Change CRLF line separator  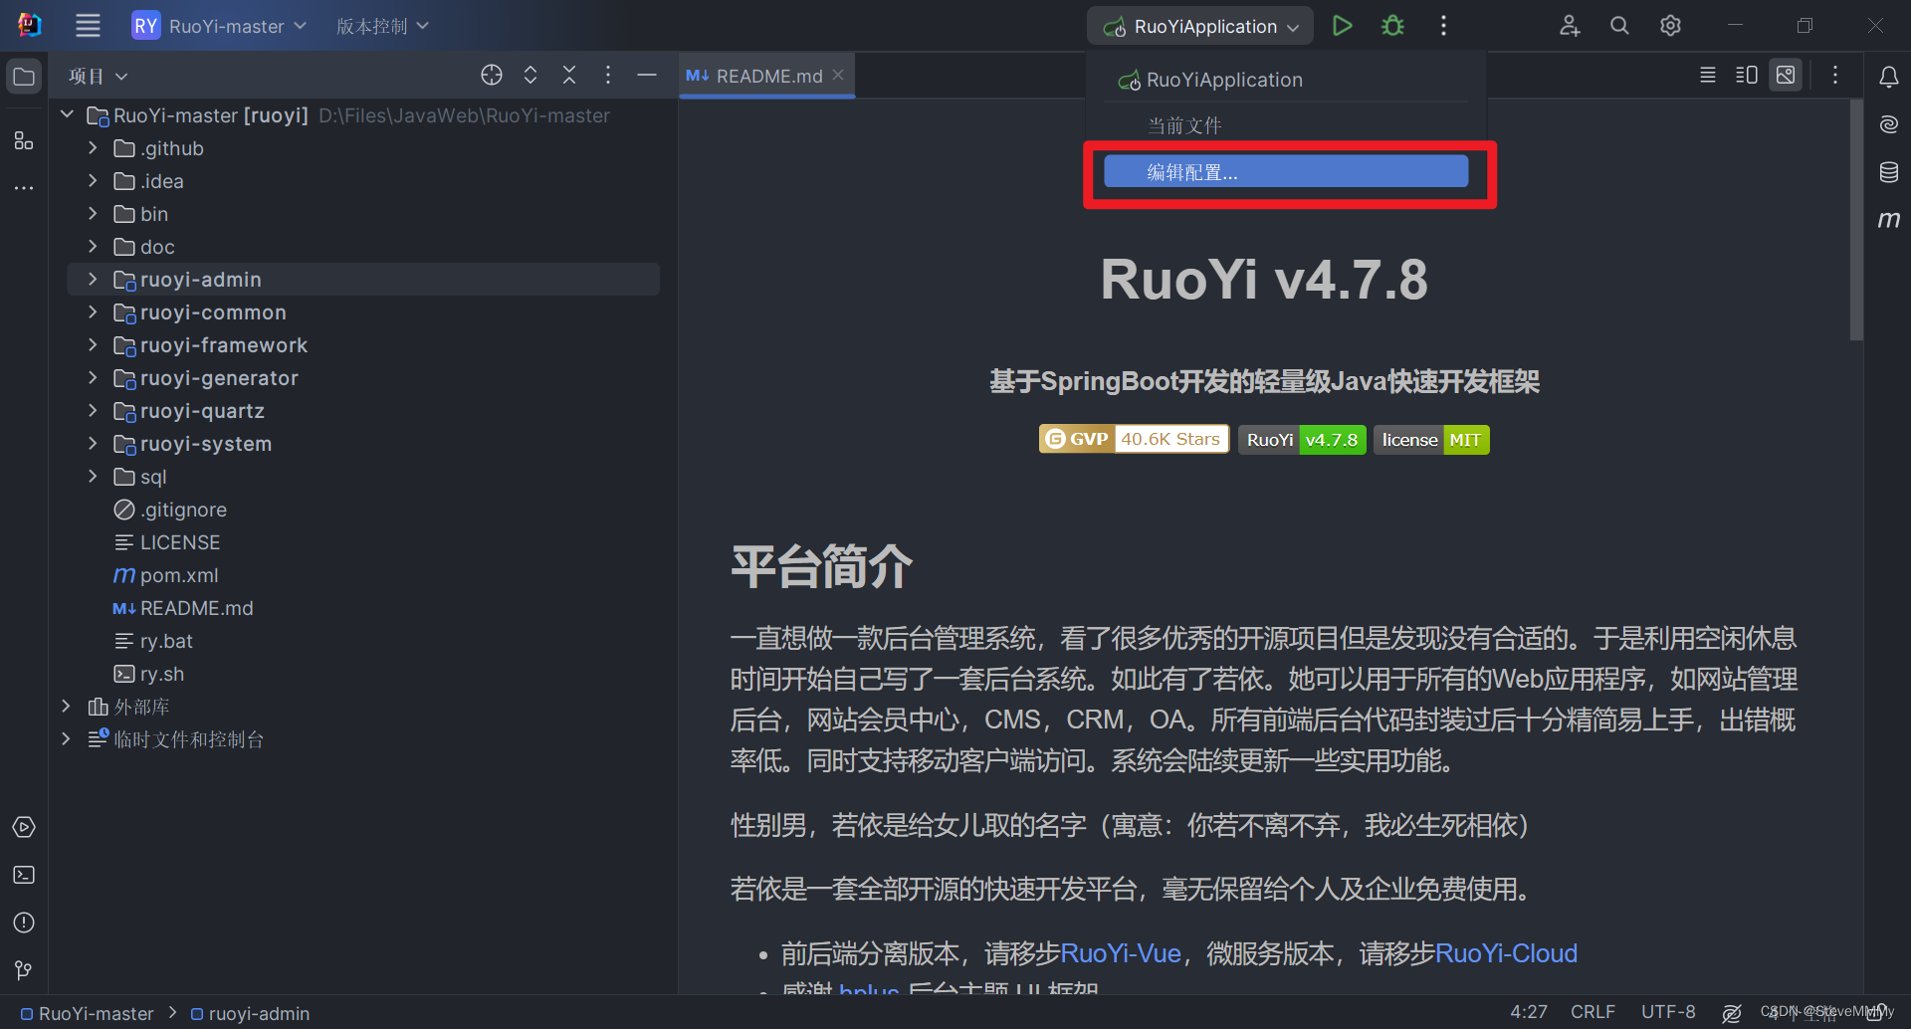pos(1592,1011)
